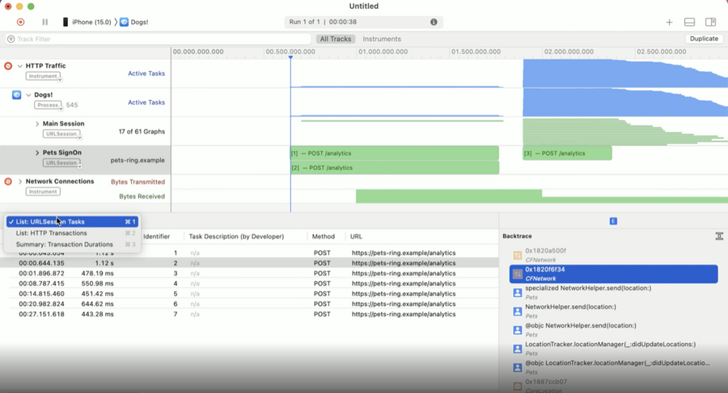Select task row starting 00:00.644.135
728x393 pixels.
249,263
